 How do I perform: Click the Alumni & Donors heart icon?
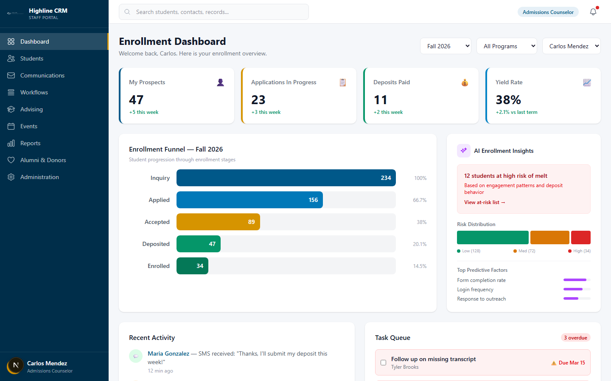11,160
